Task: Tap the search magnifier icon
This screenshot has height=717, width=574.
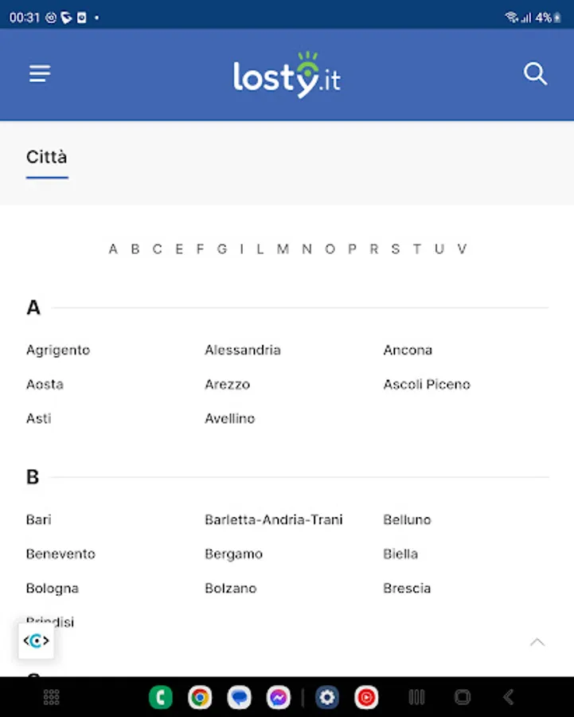Action: (535, 74)
